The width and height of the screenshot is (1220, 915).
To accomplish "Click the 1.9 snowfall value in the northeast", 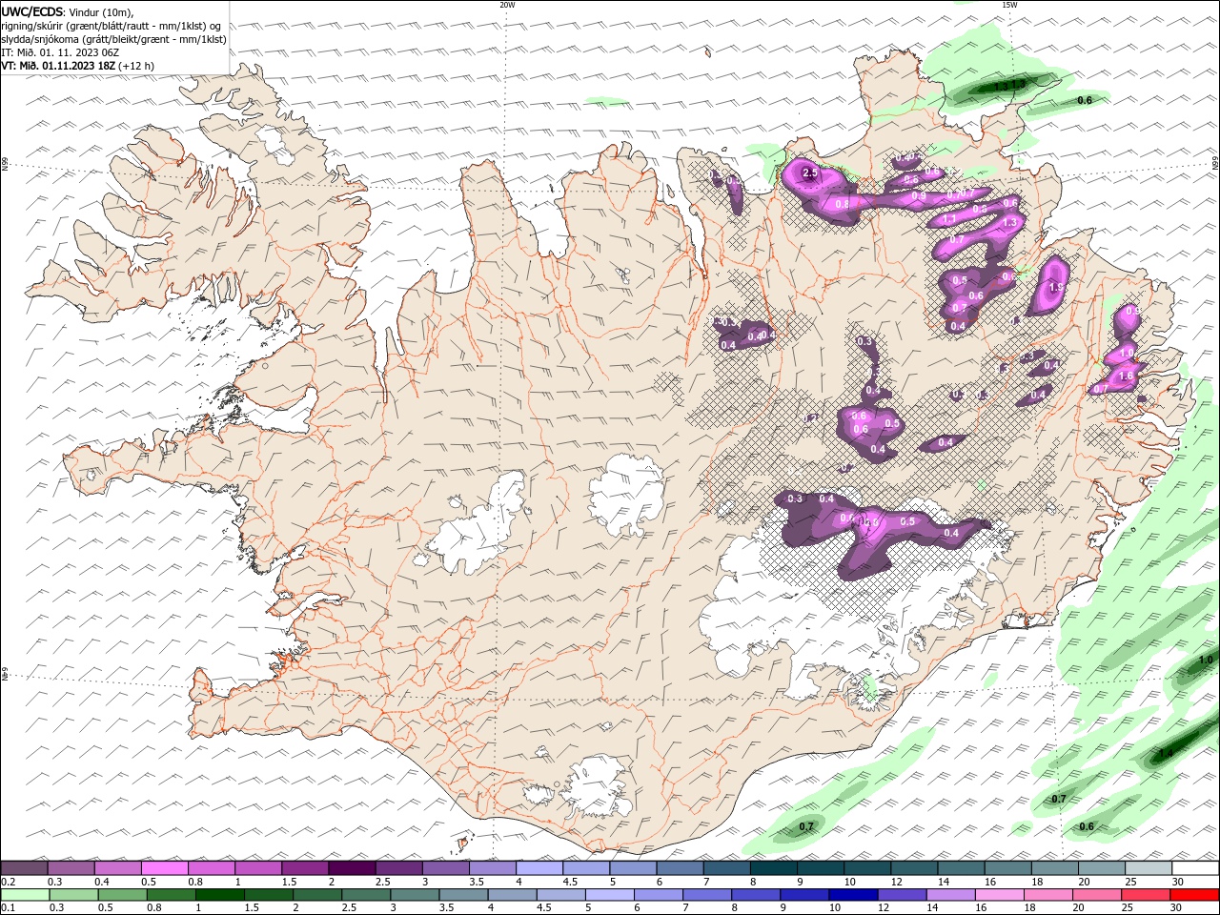I will 1056,288.
